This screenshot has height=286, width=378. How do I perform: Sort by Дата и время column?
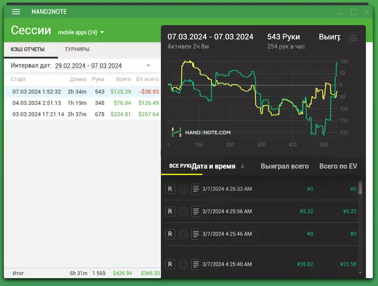click(213, 166)
